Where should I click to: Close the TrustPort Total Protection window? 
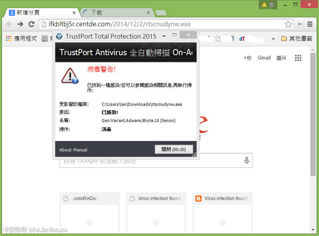[188, 35]
